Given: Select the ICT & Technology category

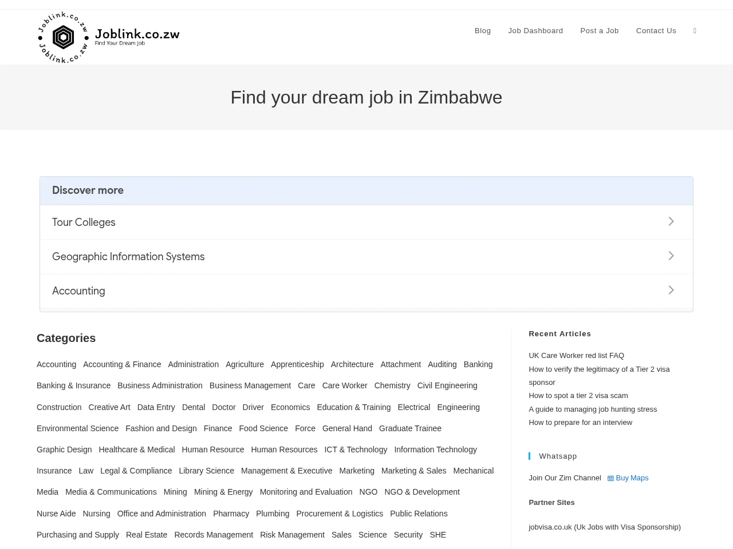Looking at the screenshot, I should click(356, 449).
